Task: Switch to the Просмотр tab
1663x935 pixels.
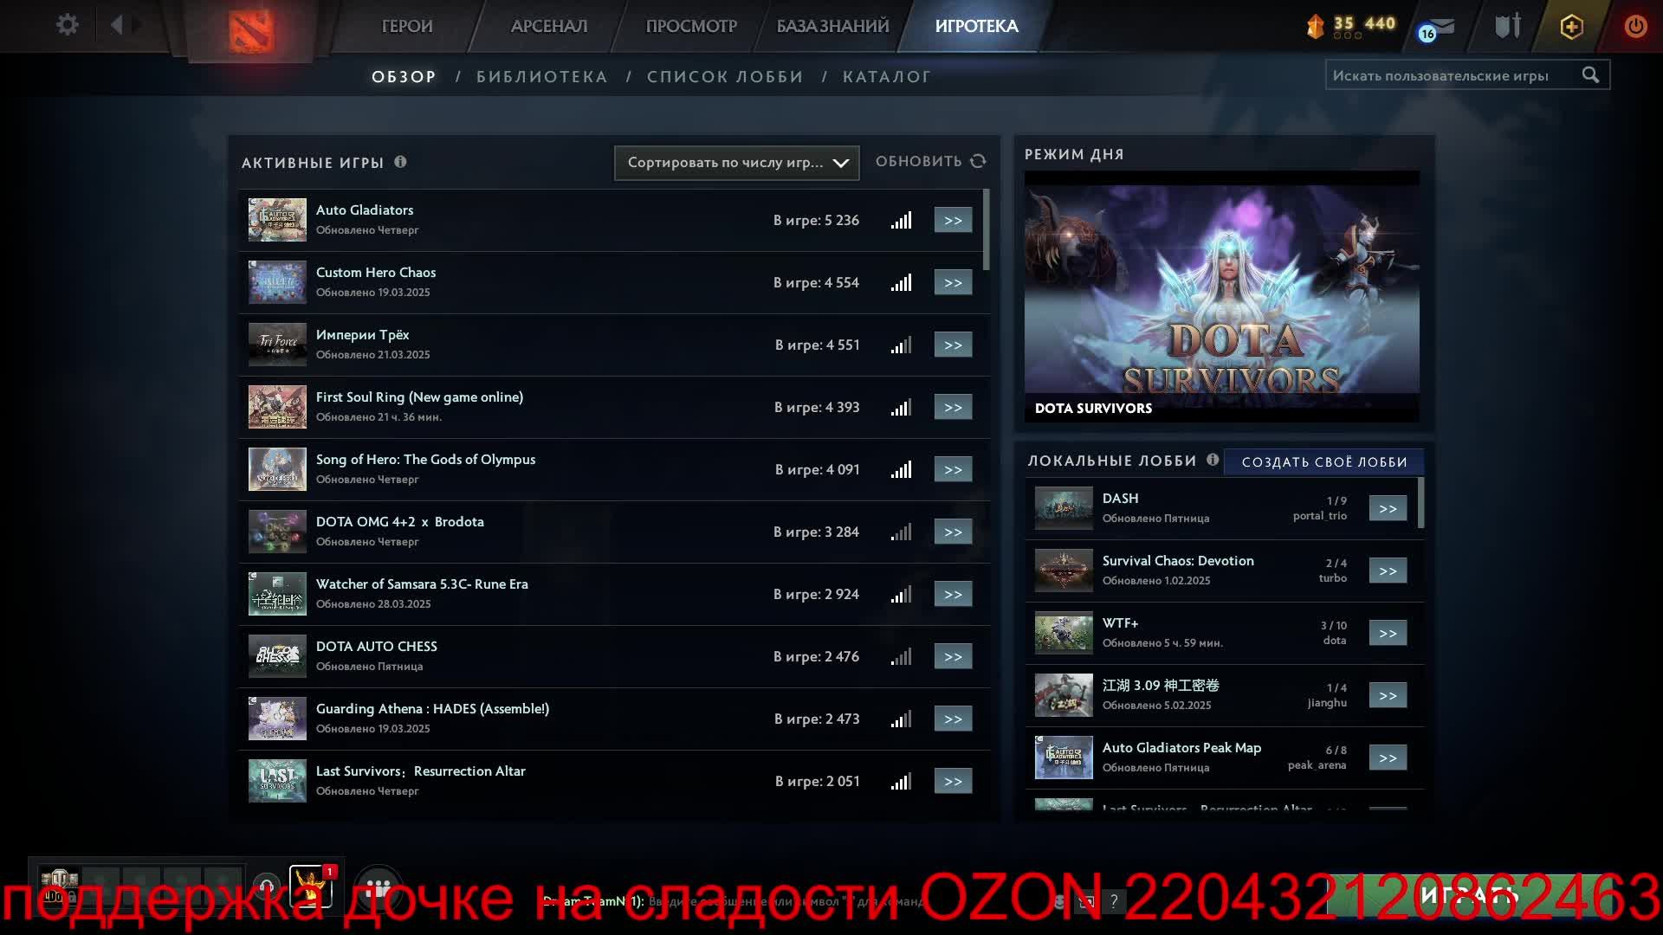Action: [x=691, y=26]
